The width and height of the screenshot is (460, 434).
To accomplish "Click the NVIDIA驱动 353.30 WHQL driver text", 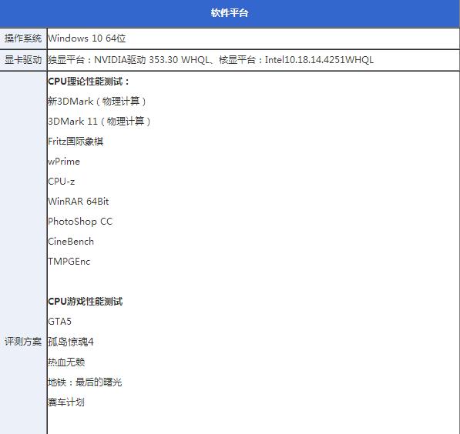I will pyautogui.click(x=152, y=60).
